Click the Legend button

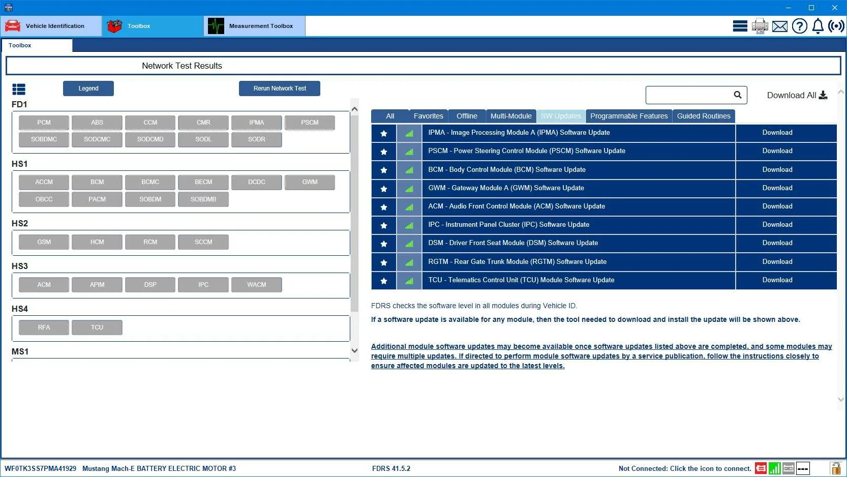click(x=88, y=88)
